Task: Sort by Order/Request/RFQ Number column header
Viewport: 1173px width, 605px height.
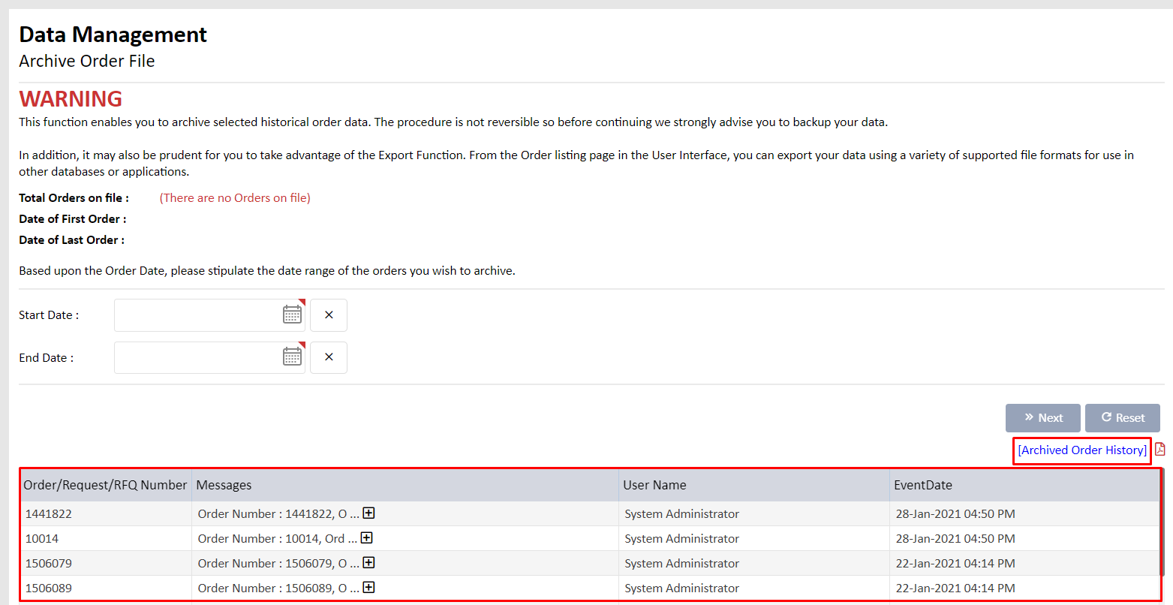Action: click(x=106, y=485)
